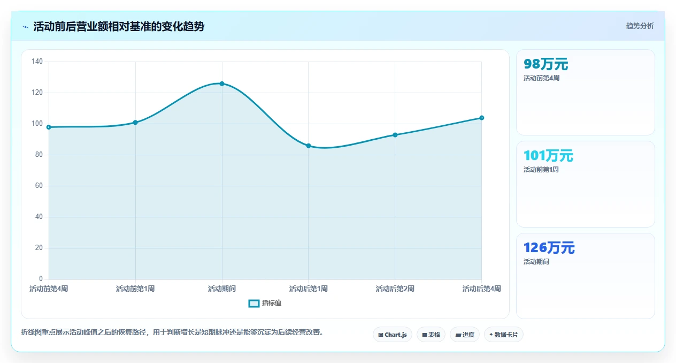Click the y-axis value 60

tap(39, 186)
